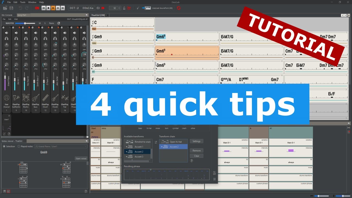Jump to next song part

pyautogui.click(x=63, y=8)
